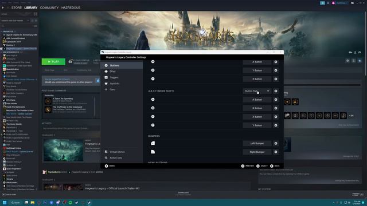Image resolution: width=367 pixels, height=206 pixels.
Task: Select Red Dead Online in the library list
Action: (14, 148)
